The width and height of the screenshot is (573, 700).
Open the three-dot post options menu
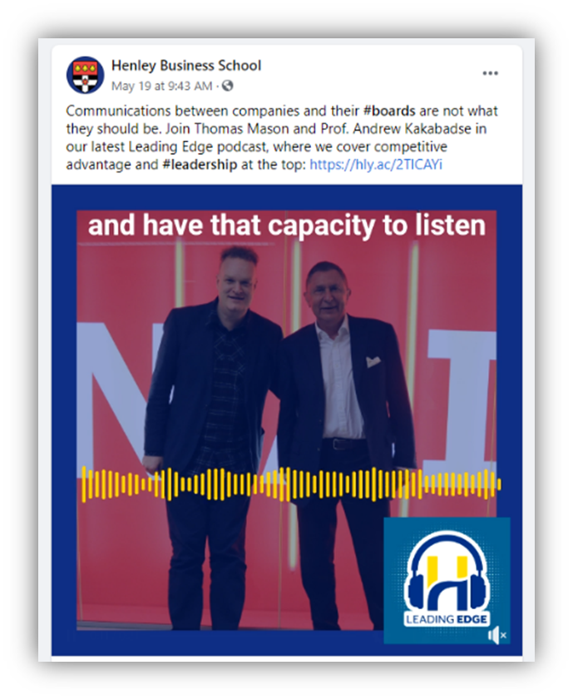pos(490,73)
